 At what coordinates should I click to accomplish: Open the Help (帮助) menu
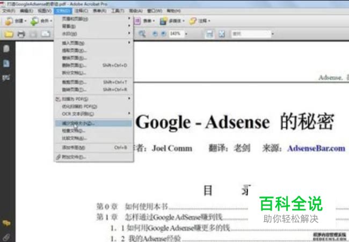[173, 11]
